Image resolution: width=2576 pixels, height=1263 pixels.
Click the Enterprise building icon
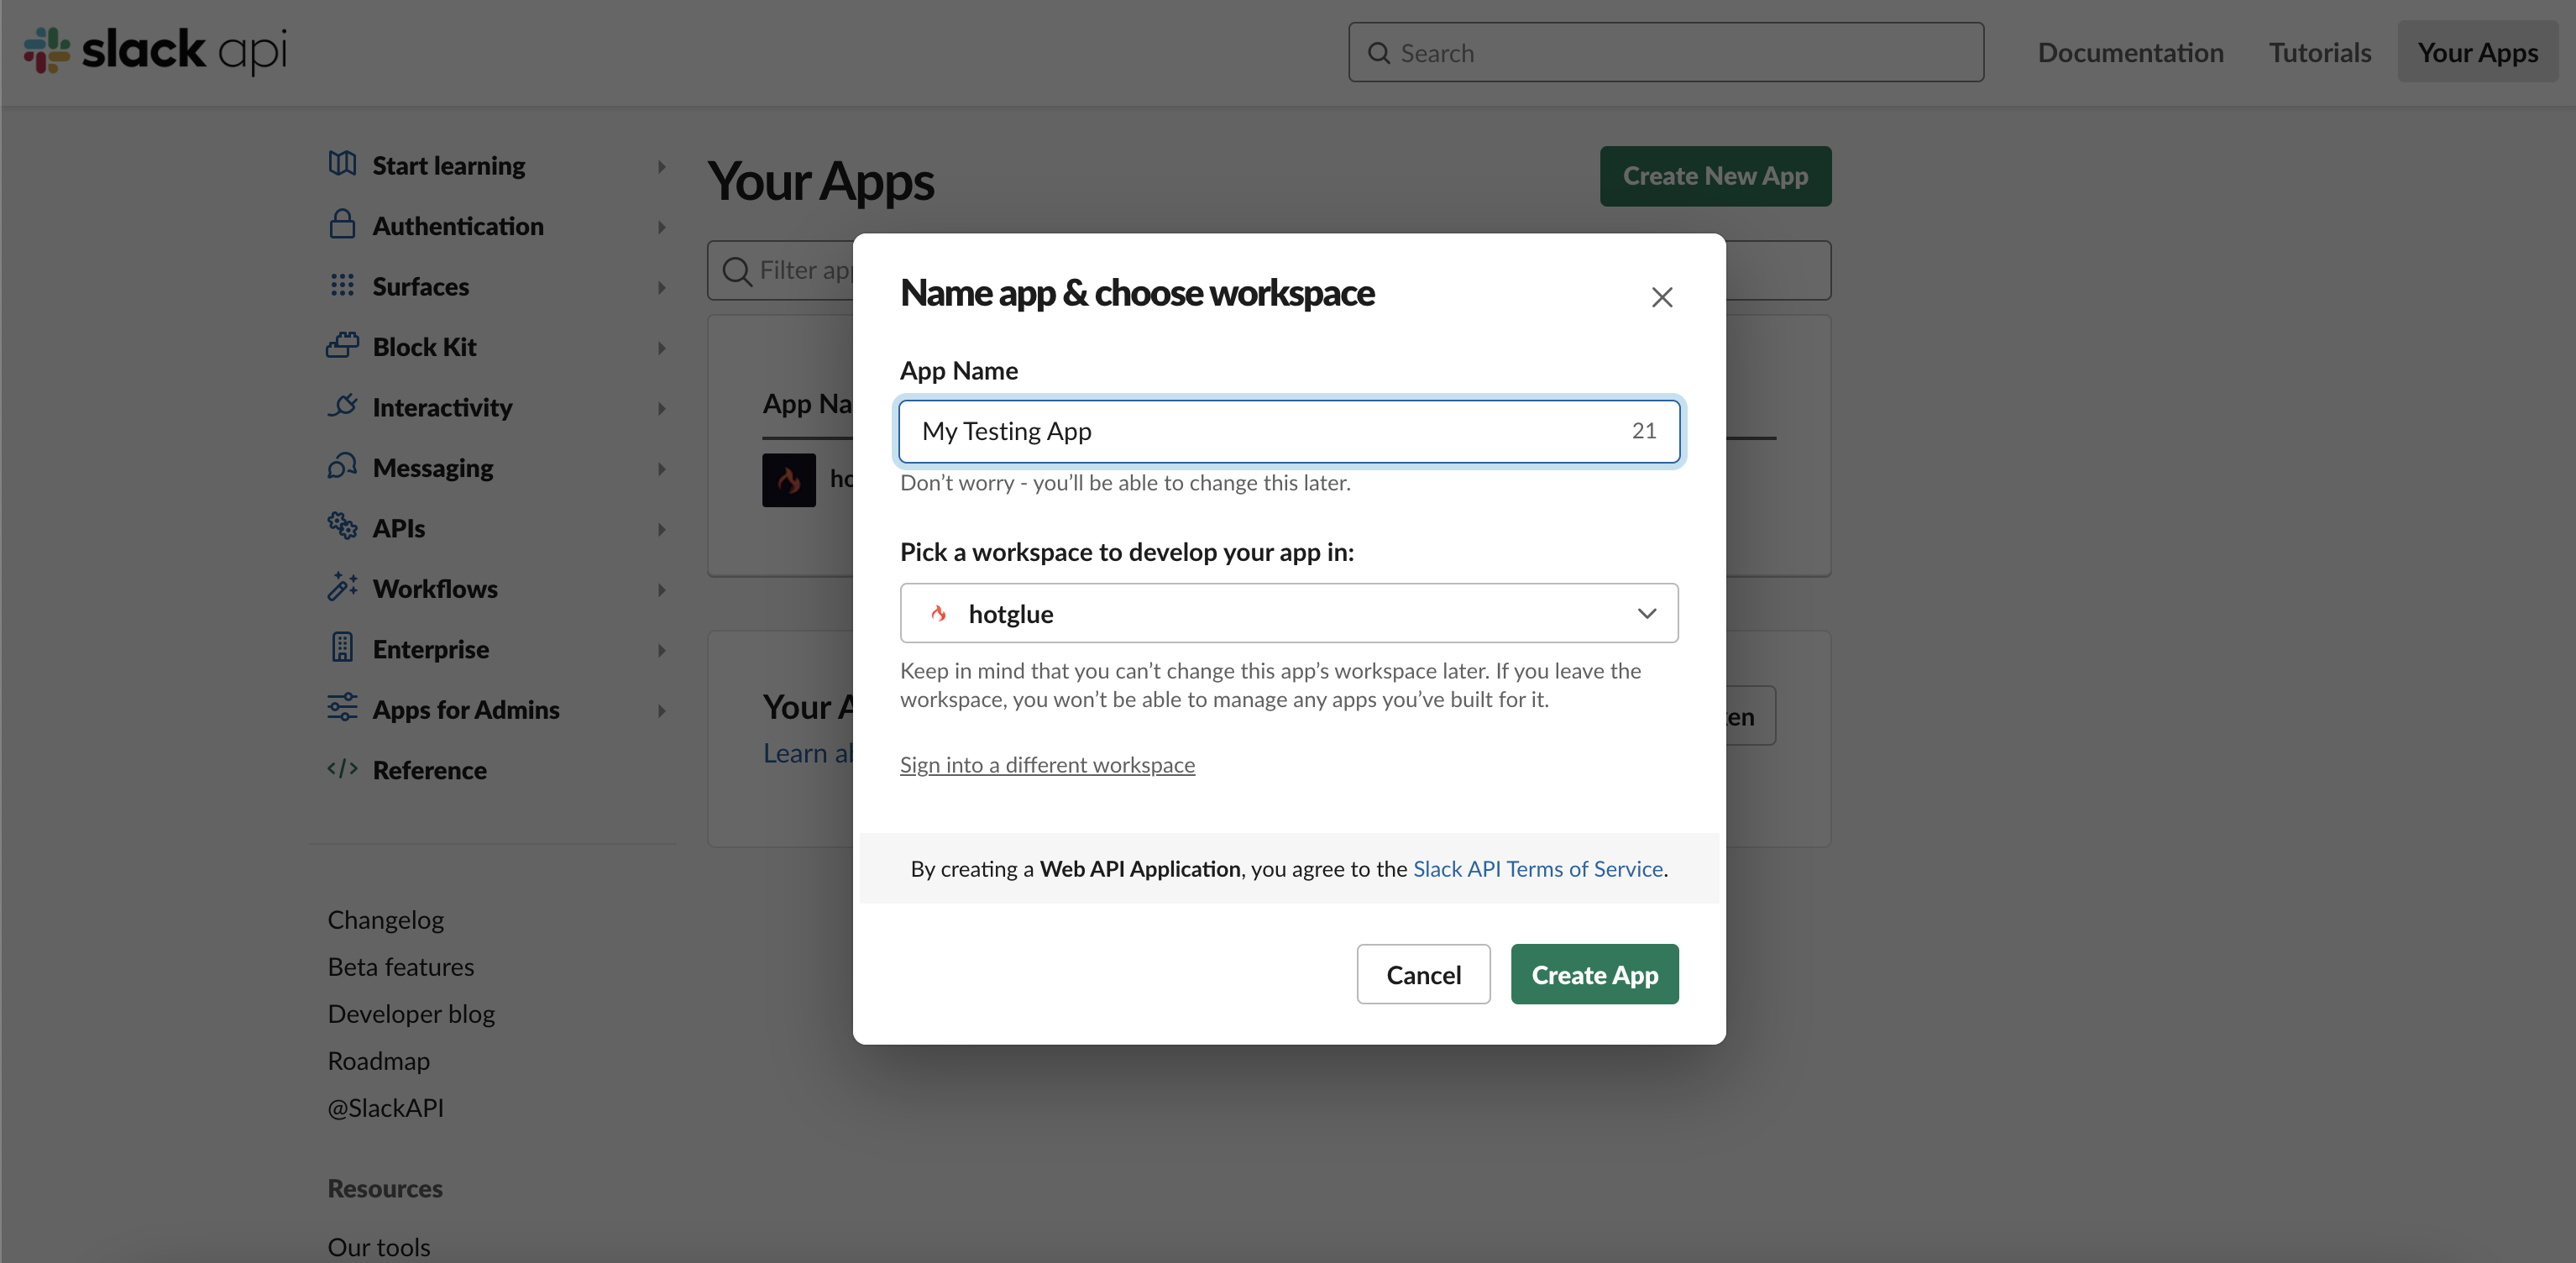(x=342, y=648)
